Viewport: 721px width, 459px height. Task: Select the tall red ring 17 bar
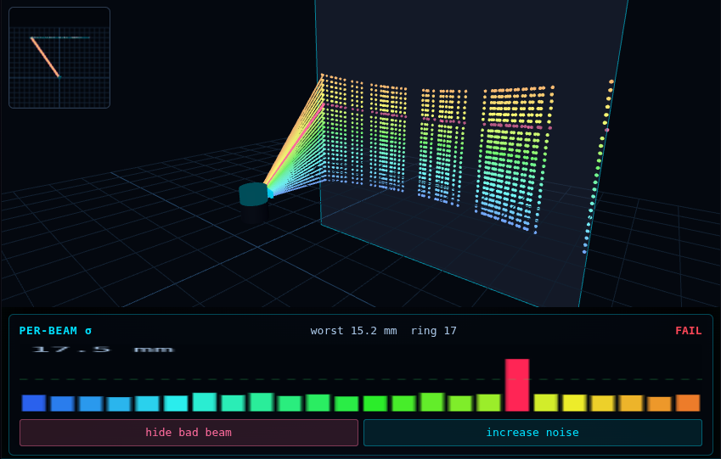click(x=517, y=385)
